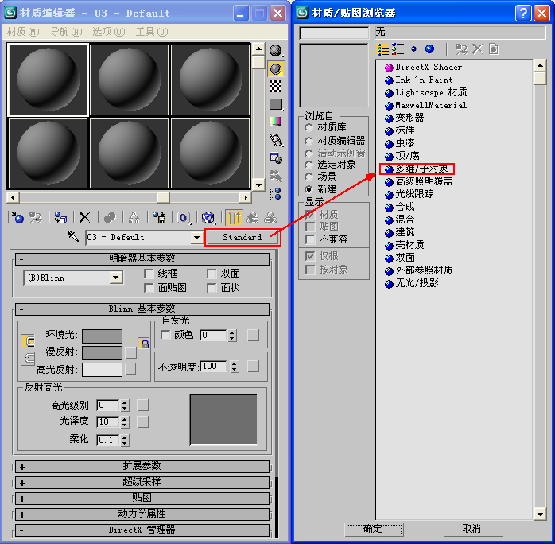Open the 03 - Default material name dropdown
Viewport: 555px width, 544px height.
coord(196,238)
